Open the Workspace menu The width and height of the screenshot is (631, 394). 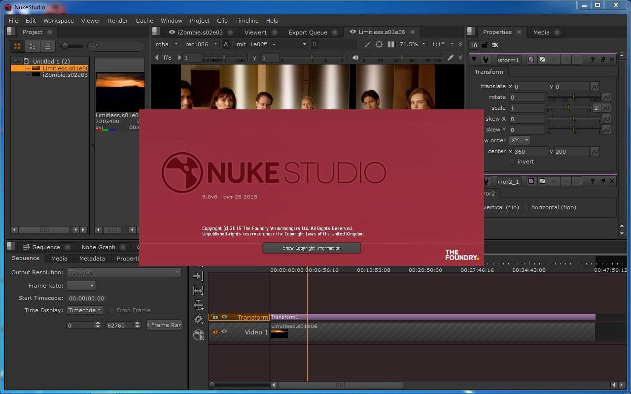coord(58,21)
